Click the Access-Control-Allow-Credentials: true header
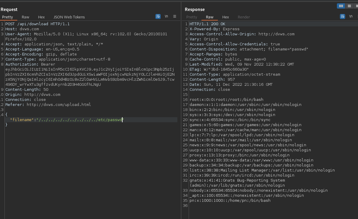Viewport: 358px width, 219px height. [x=235, y=44]
